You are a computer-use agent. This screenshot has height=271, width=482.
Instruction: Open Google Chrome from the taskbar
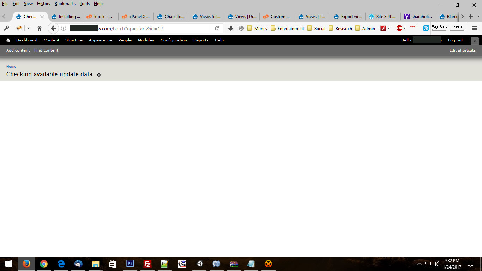[x=44, y=264]
